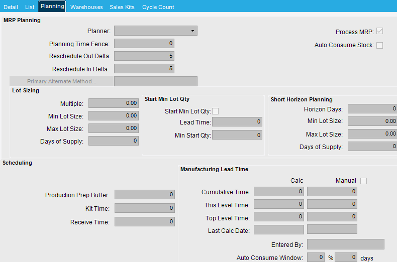The image size is (397, 262).
Task: Enable Auto Consume Stock checkbox
Action: pyautogui.click(x=379, y=45)
